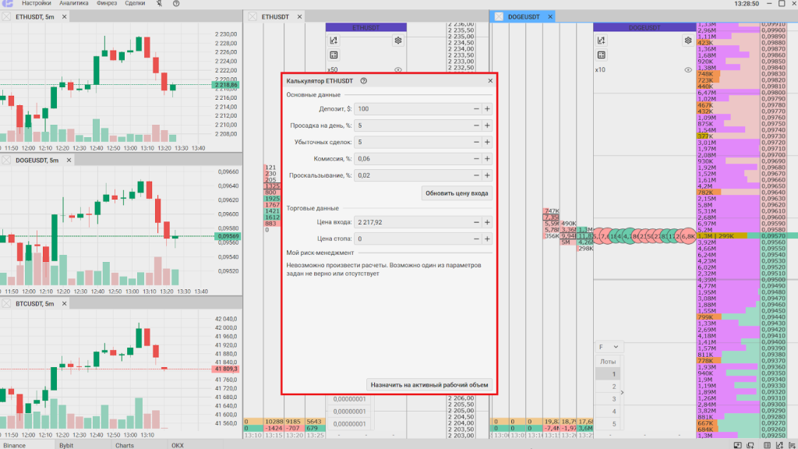
Task: Increase Депозит value with the plus button
Action: tap(487, 109)
